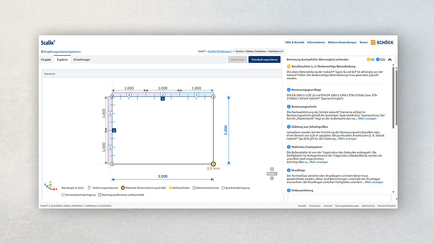Select connection line marker 1 on top edge
The height and width of the screenshot is (244, 434).
163,98
